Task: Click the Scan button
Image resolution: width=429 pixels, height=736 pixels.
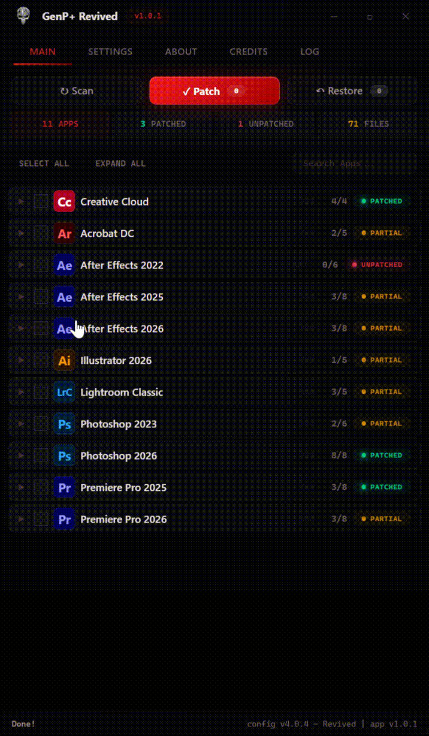Action: (x=77, y=91)
